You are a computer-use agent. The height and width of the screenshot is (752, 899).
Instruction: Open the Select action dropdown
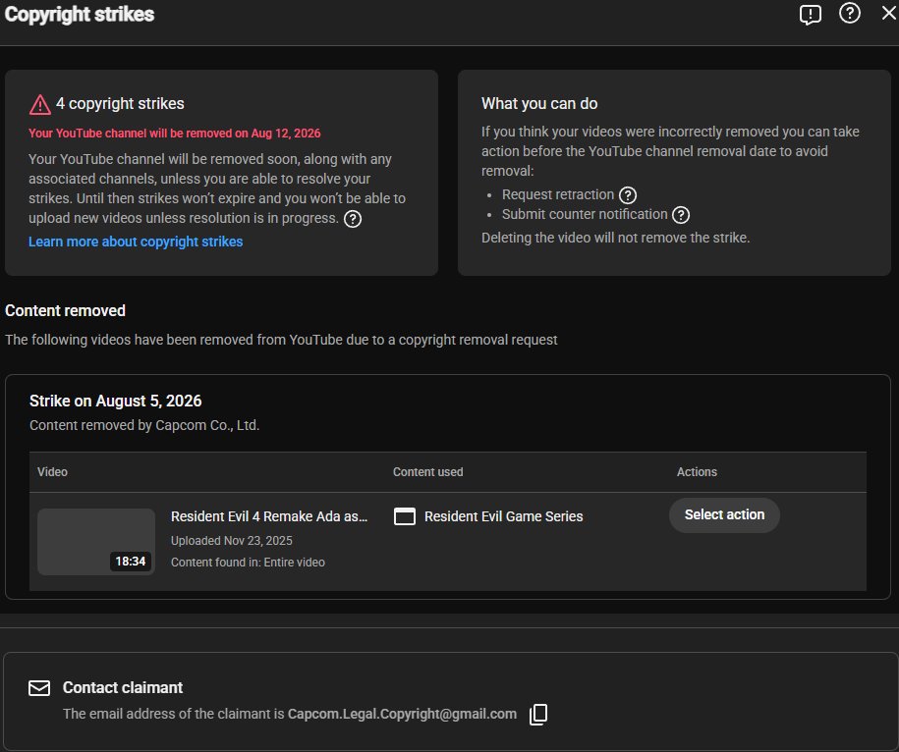coord(724,514)
